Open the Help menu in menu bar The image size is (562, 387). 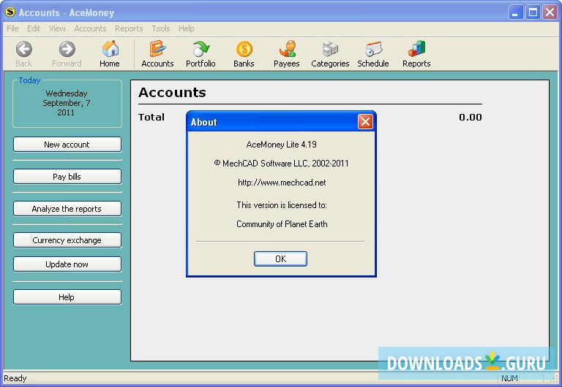(187, 28)
